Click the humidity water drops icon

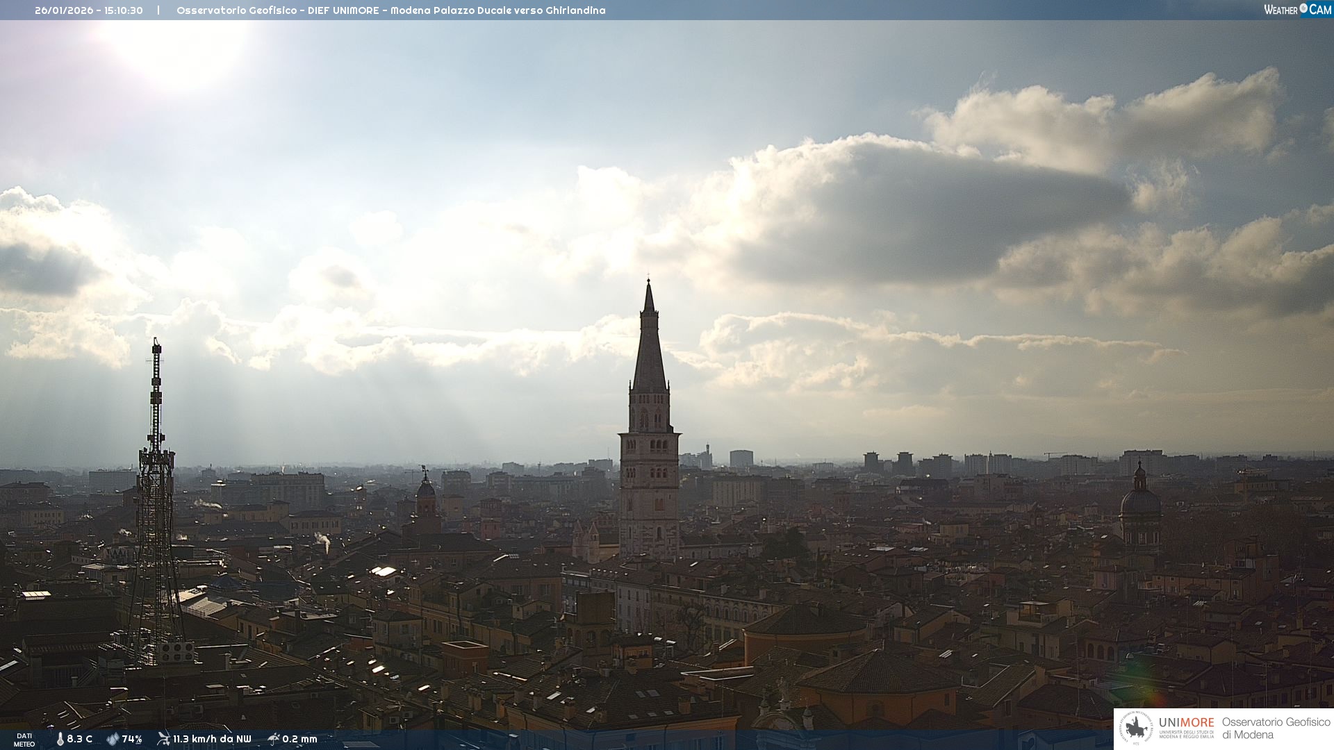(113, 740)
